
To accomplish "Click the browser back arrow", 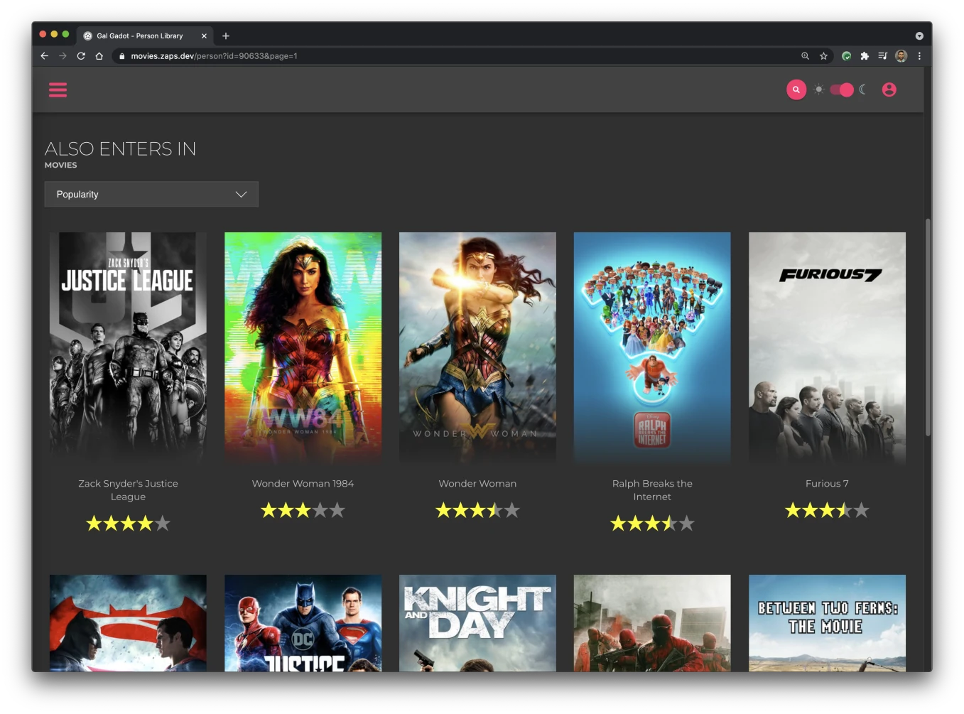I will [x=45, y=56].
